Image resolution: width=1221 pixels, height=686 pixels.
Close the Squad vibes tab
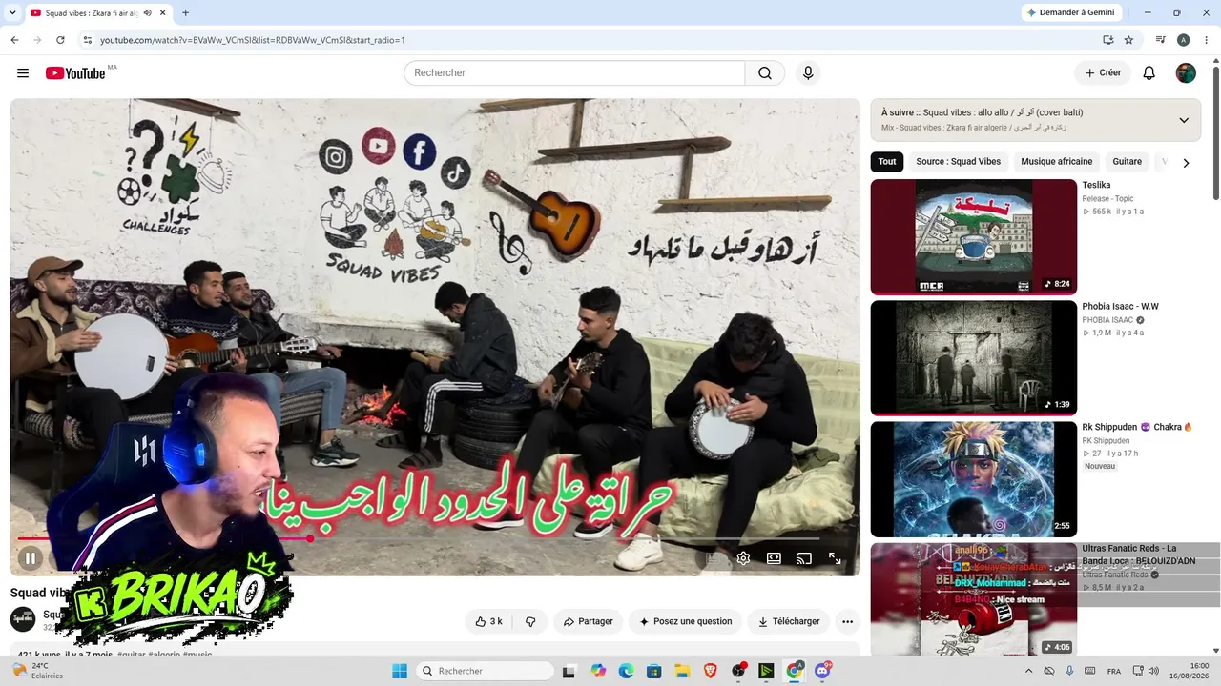(161, 12)
